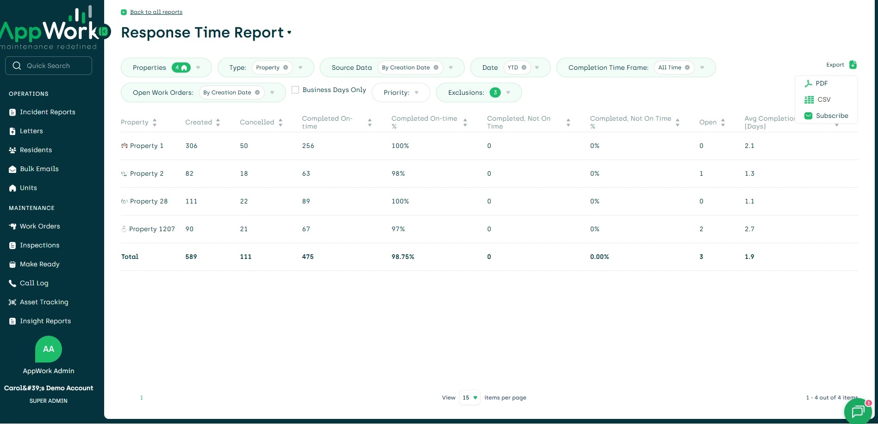Click the Work Orders sidebar icon
This screenshot has width=878, height=424.
click(12, 227)
